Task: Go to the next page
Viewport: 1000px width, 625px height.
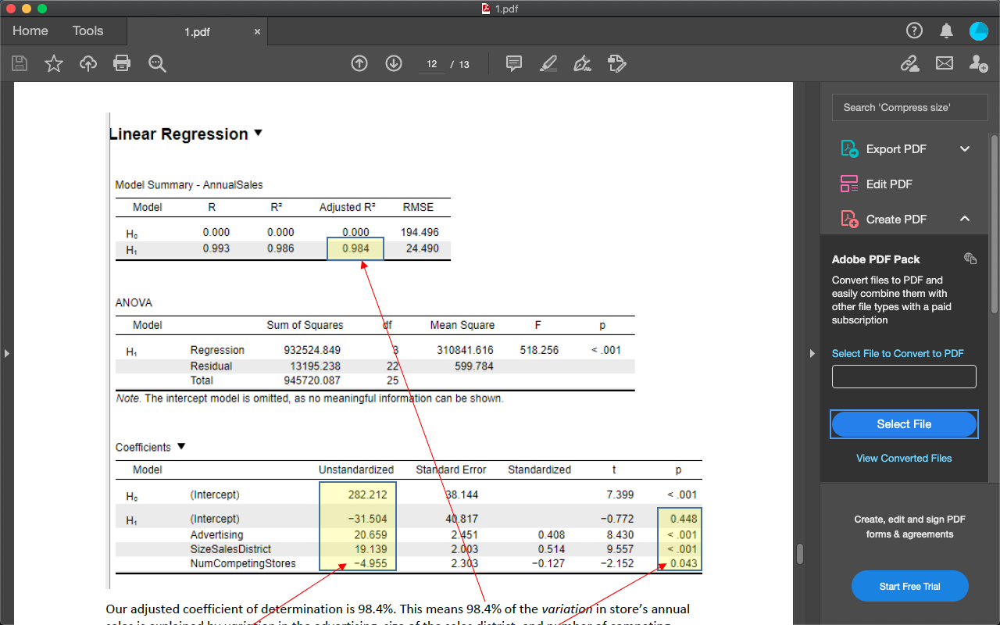Action: pyautogui.click(x=393, y=63)
